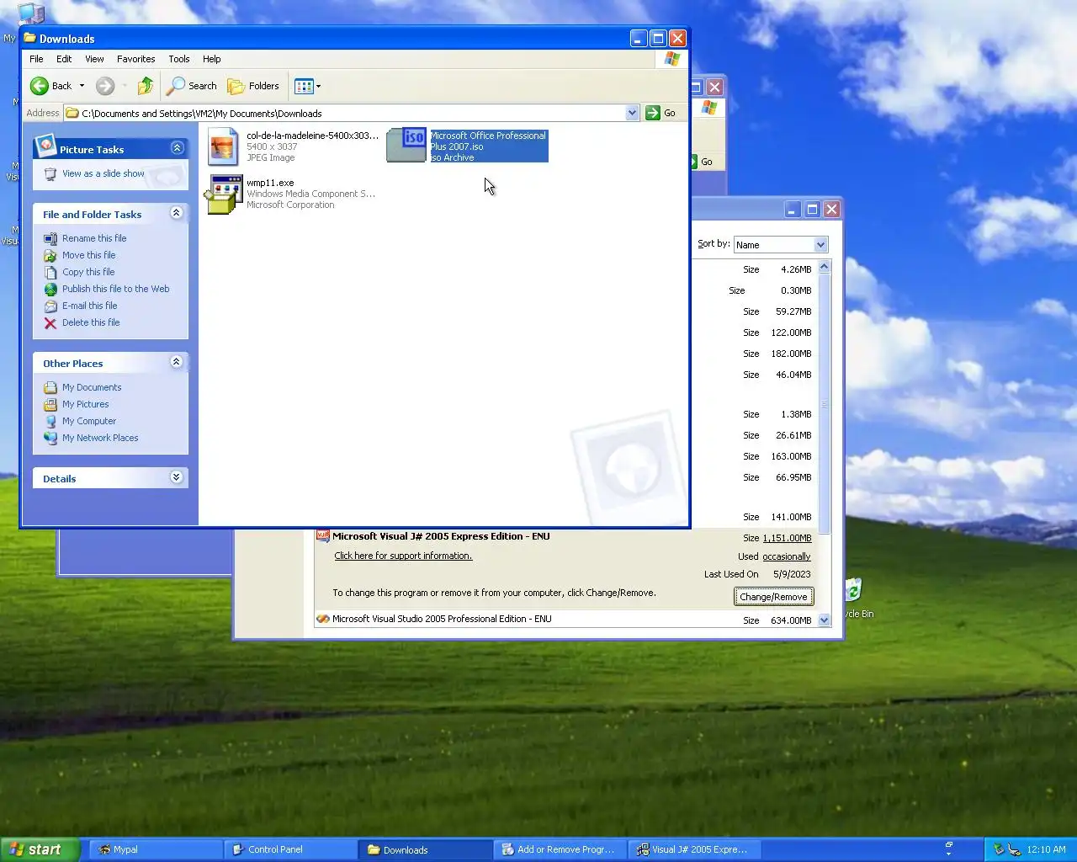Toggle the Folders pane button
Screen dimensions: 1077x862
(x=253, y=86)
